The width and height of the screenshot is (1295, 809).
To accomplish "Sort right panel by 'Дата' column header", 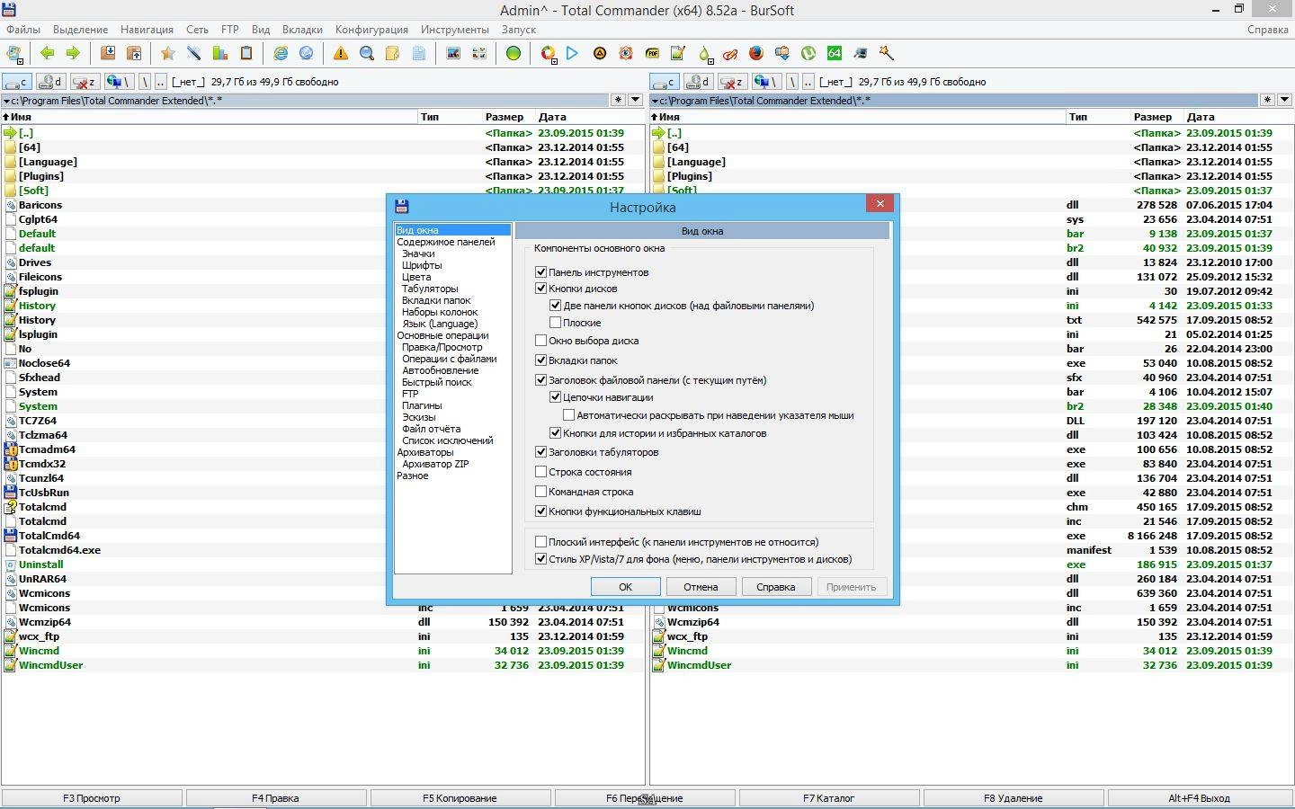I will point(1201,117).
